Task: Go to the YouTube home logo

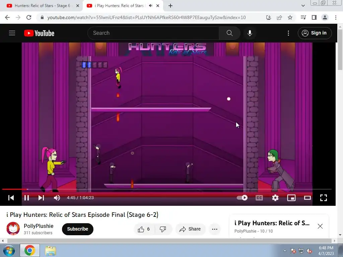Action: pyautogui.click(x=39, y=33)
